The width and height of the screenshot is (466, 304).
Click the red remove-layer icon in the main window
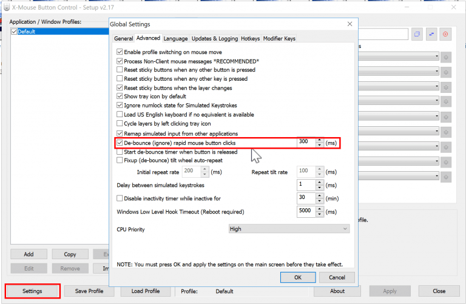coord(445,34)
